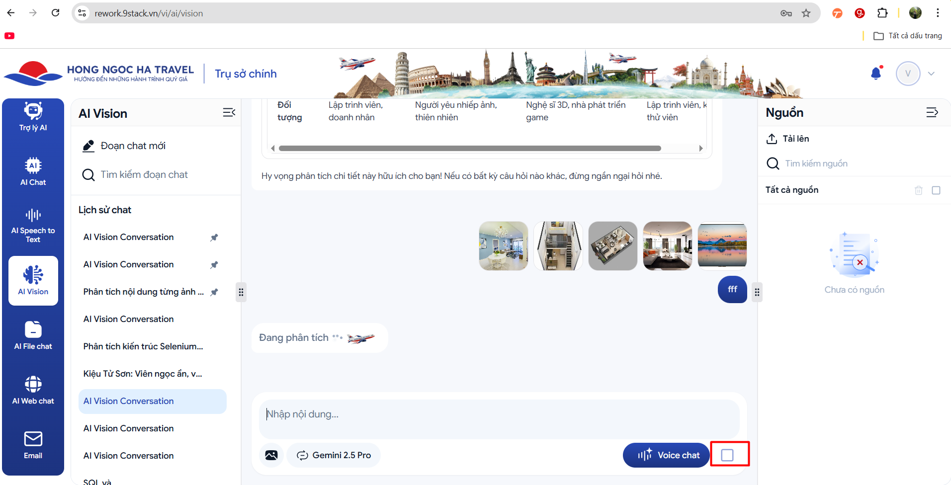The height and width of the screenshot is (485, 951).
Task: Select AI Chat in the sidebar
Action: pos(33,171)
